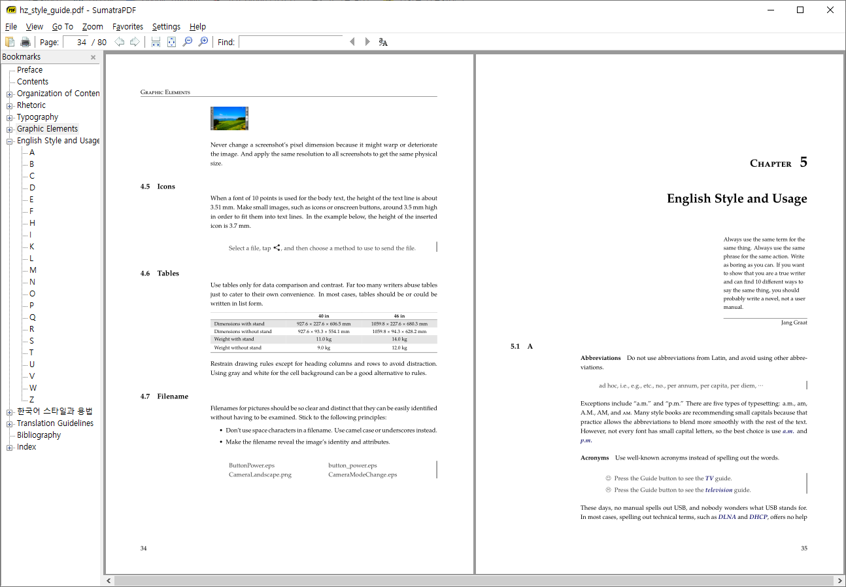Click the 4.7 Filename section heading
Image resolution: width=846 pixels, height=587 pixels.
tap(164, 397)
